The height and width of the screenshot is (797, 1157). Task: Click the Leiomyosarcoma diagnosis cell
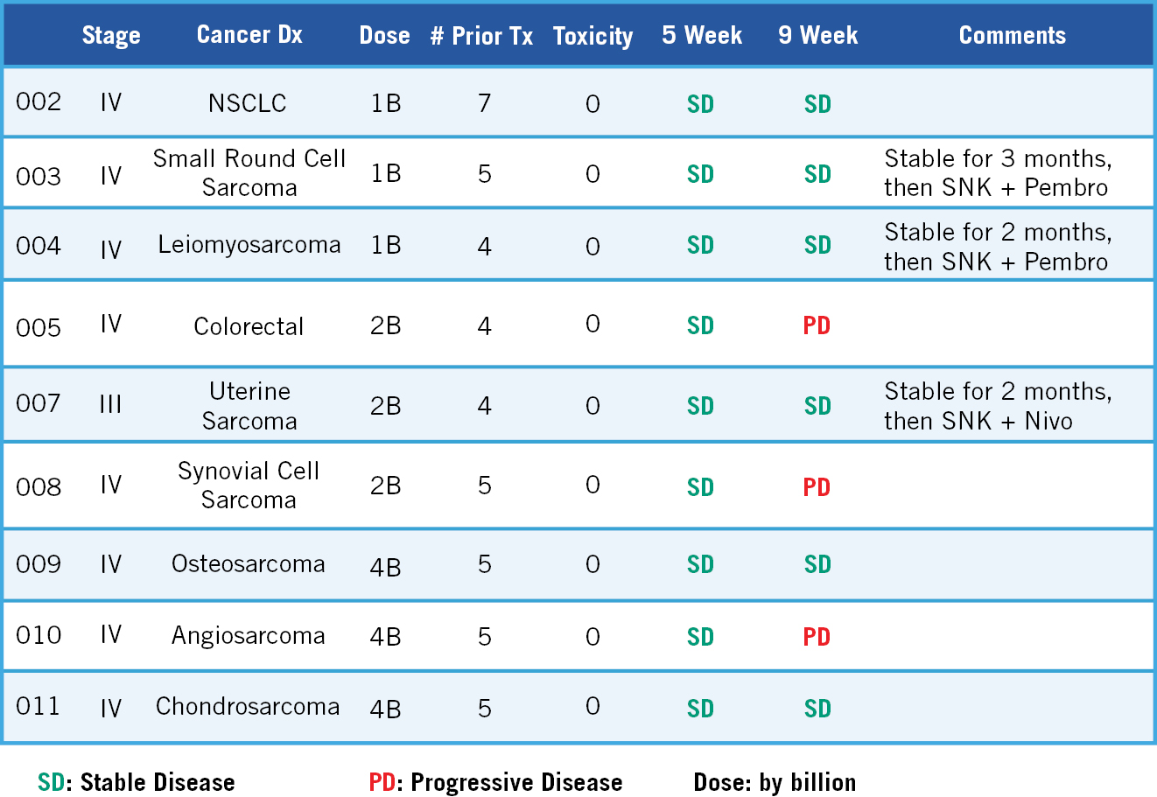[249, 245]
